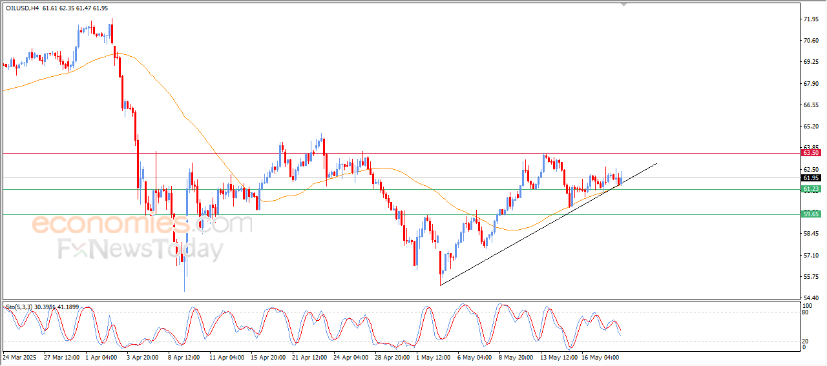Click the 65.20 price axis label
Viewport: 827px width, 366px height.
pyautogui.click(x=811, y=126)
